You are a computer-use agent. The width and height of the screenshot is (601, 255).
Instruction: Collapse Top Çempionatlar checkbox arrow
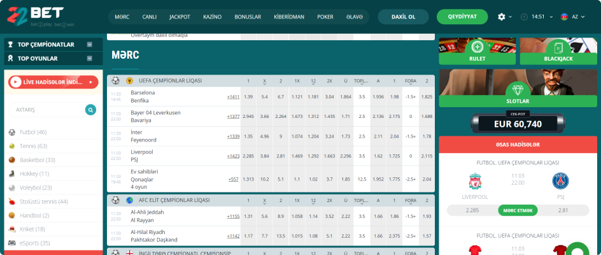point(90,45)
